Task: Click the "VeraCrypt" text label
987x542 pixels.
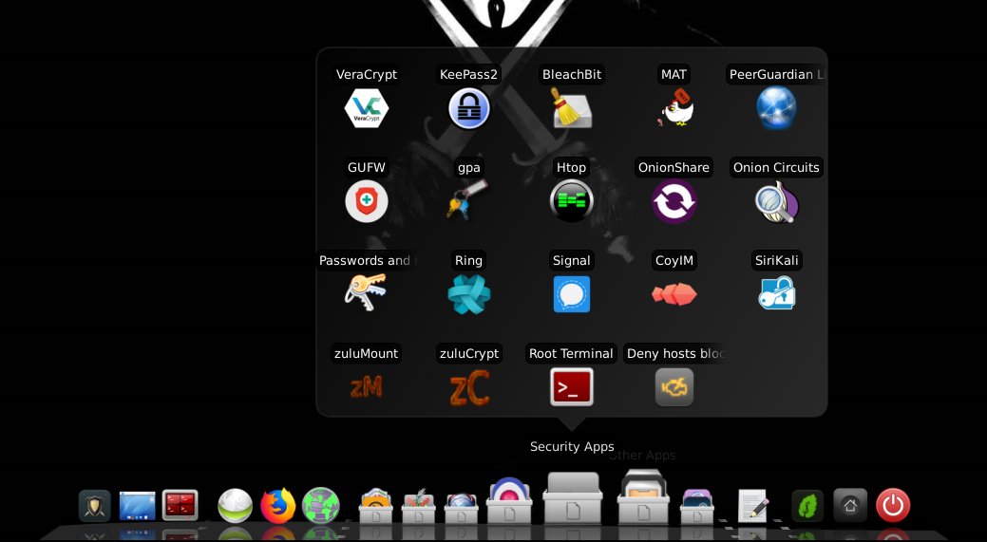Action: pyautogui.click(x=367, y=74)
